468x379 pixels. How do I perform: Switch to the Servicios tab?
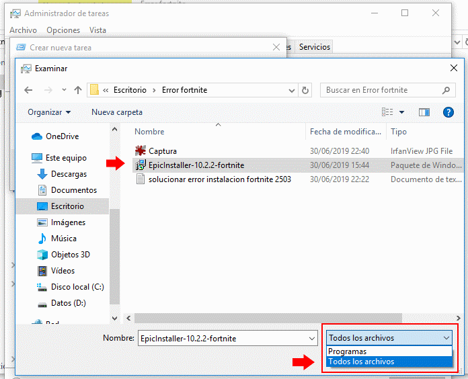(315, 47)
